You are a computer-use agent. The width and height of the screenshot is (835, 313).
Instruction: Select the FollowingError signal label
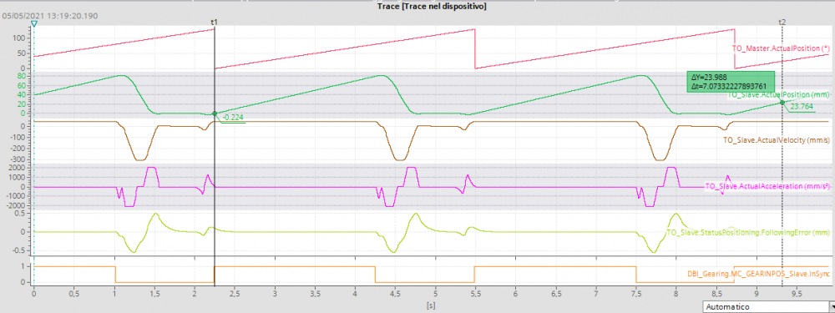(x=748, y=233)
